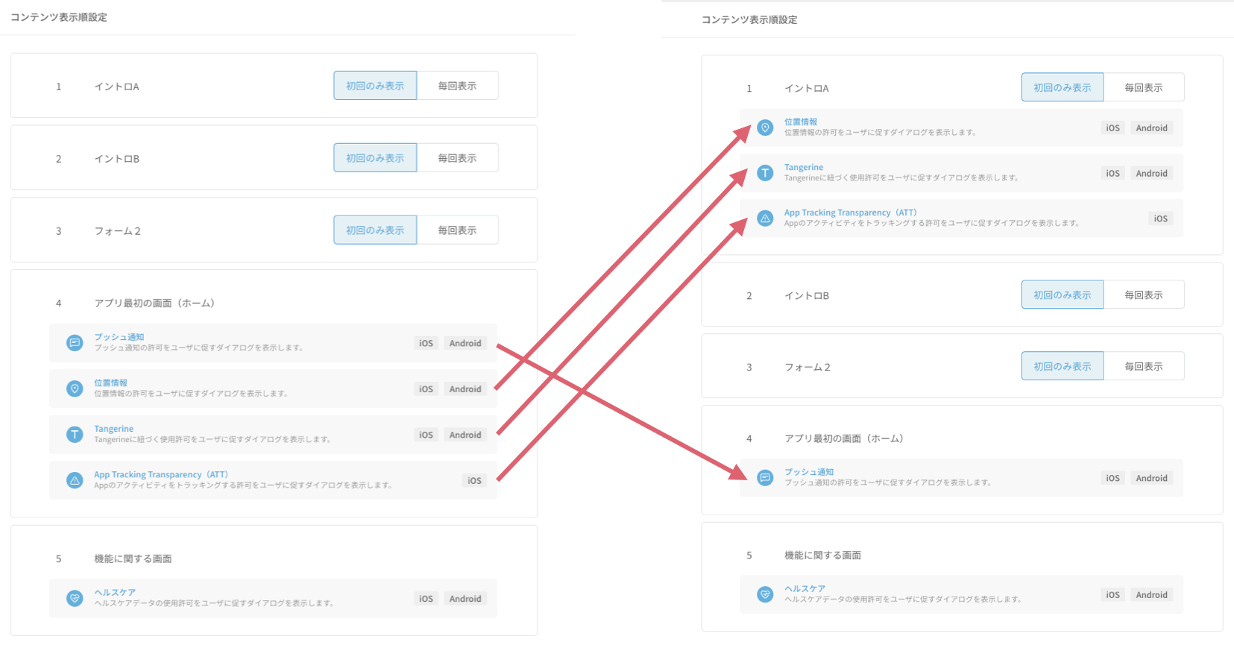The height and width of the screenshot is (648, 1234).
Task: Click location pin icon in right panel
Action: 765,128
